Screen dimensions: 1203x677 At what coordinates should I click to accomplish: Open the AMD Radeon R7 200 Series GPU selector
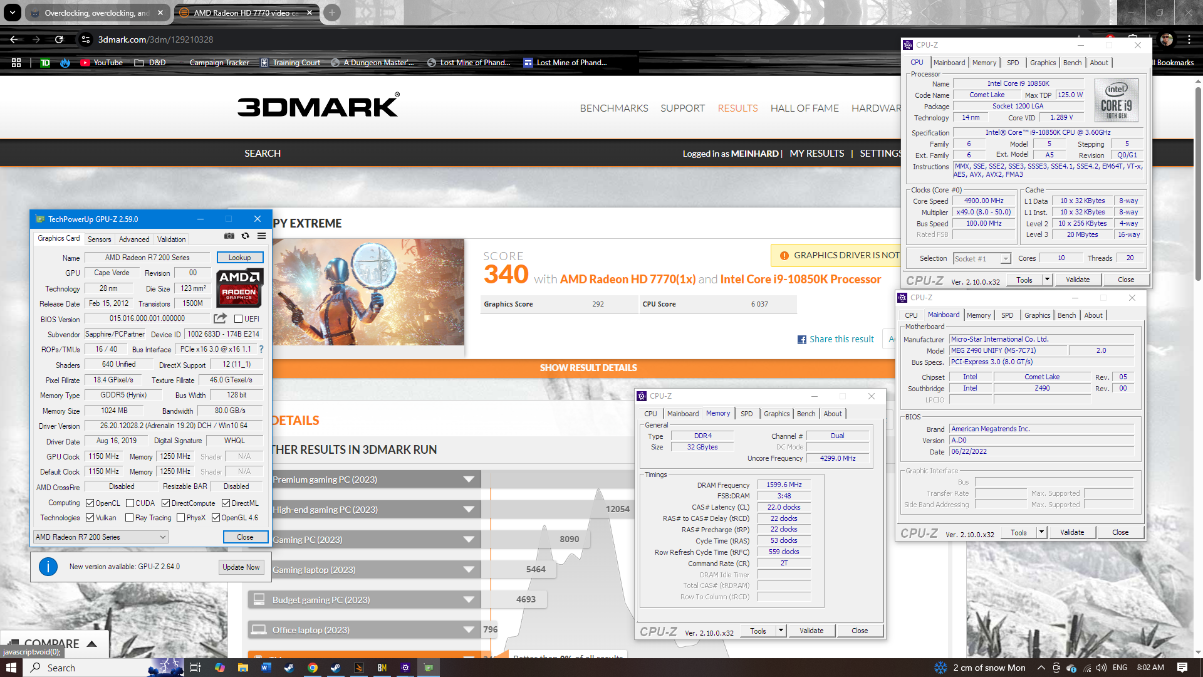click(101, 537)
